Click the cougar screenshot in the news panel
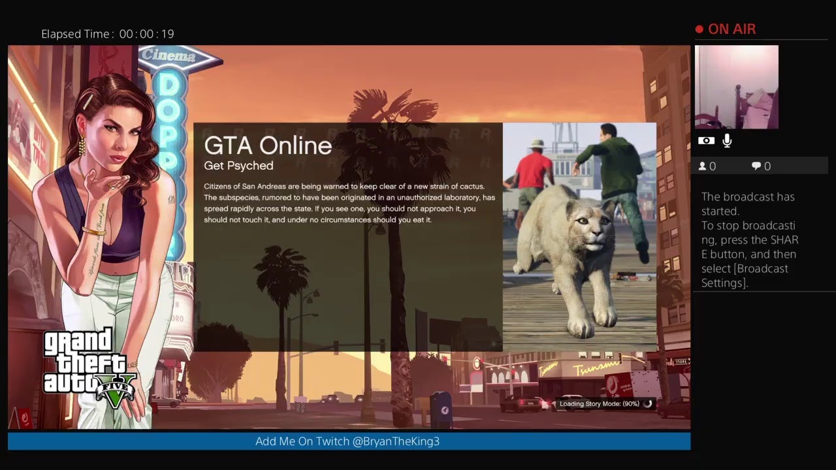 579,237
